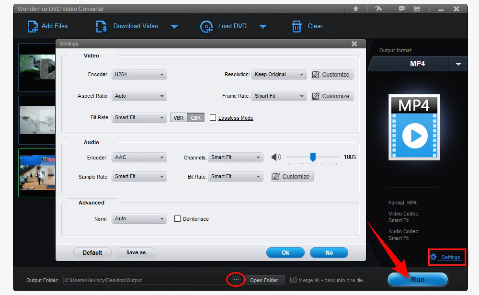Open the video Encoder H264 dropdown
Viewport: 479px width, 295px height.
point(139,74)
